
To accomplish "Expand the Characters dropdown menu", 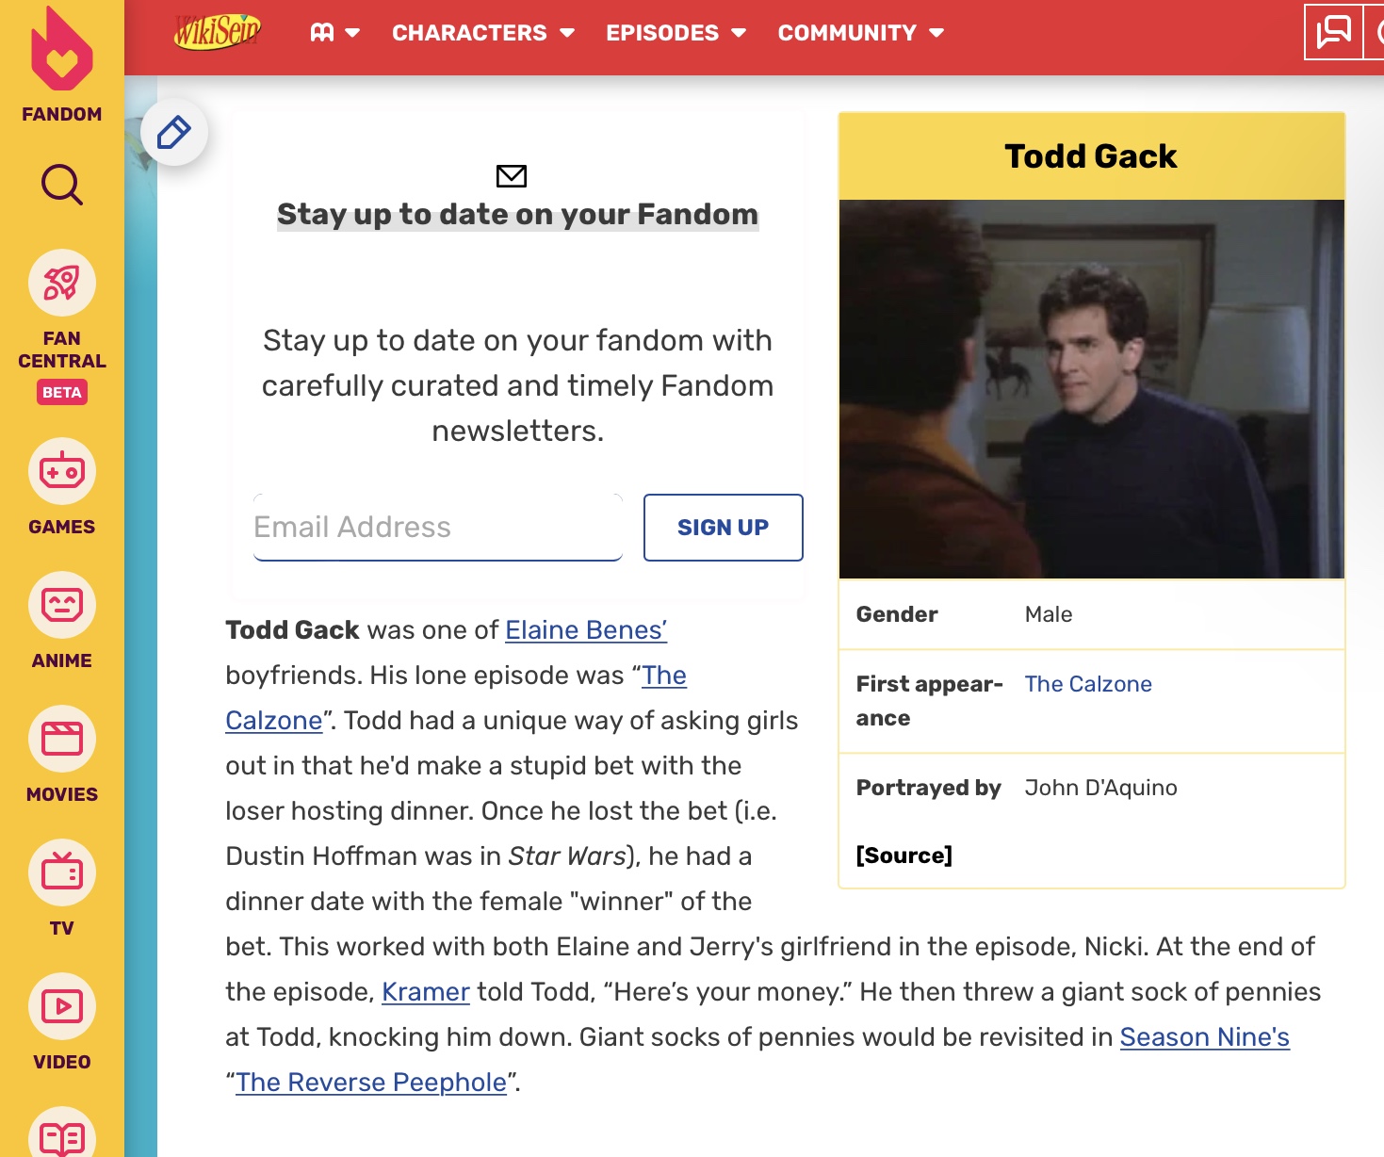I will (x=482, y=33).
